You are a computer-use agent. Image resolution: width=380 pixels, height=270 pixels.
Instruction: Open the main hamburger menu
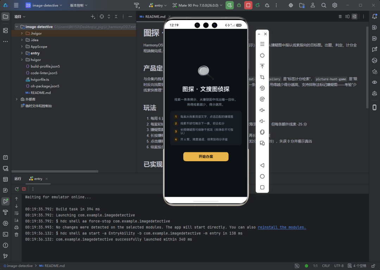(x=16, y=5)
